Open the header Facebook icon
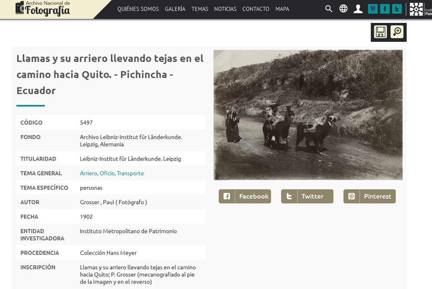 [x=385, y=9]
